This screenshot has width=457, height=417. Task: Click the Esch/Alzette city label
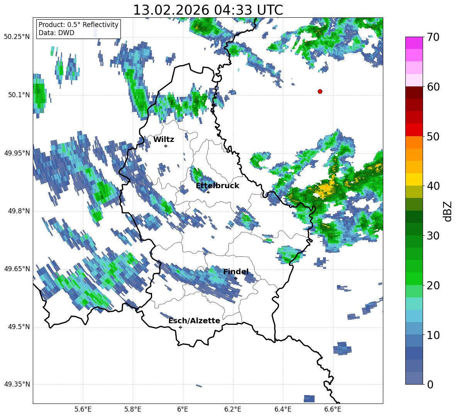pos(194,321)
